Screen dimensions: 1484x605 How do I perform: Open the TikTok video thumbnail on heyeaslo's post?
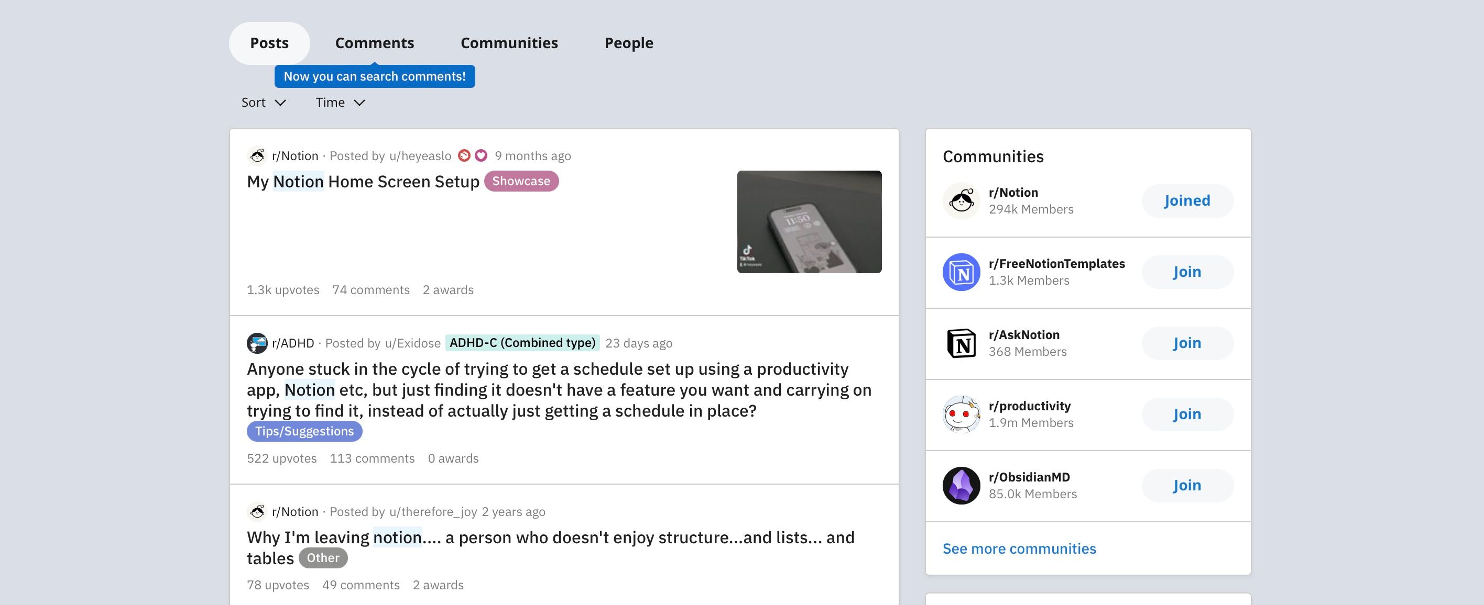809,221
